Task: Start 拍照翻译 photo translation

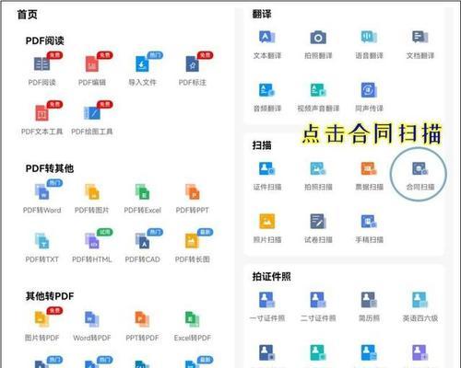Action: pyautogui.click(x=318, y=38)
